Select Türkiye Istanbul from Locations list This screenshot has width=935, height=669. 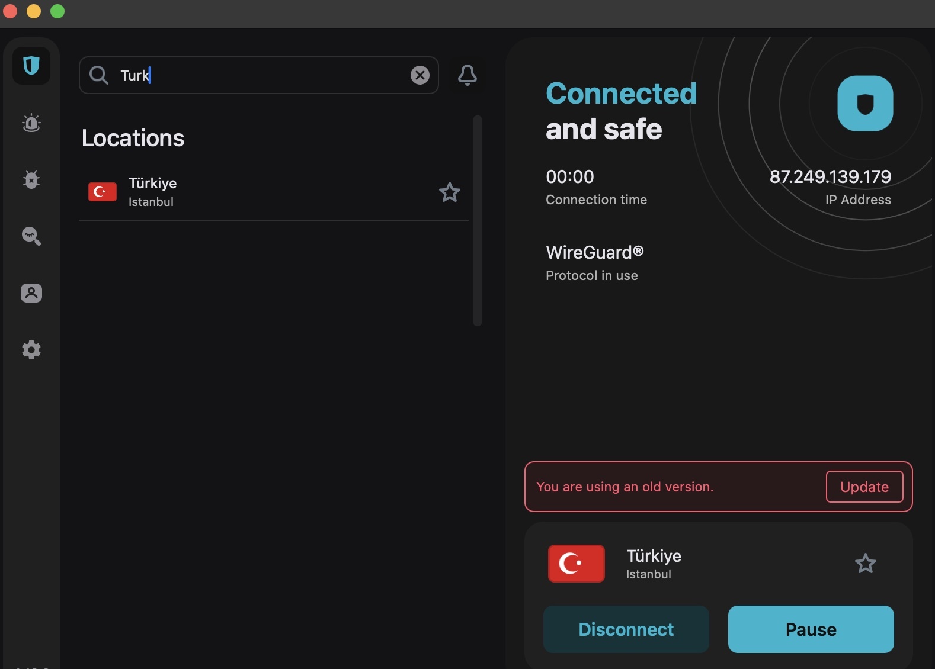click(274, 192)
